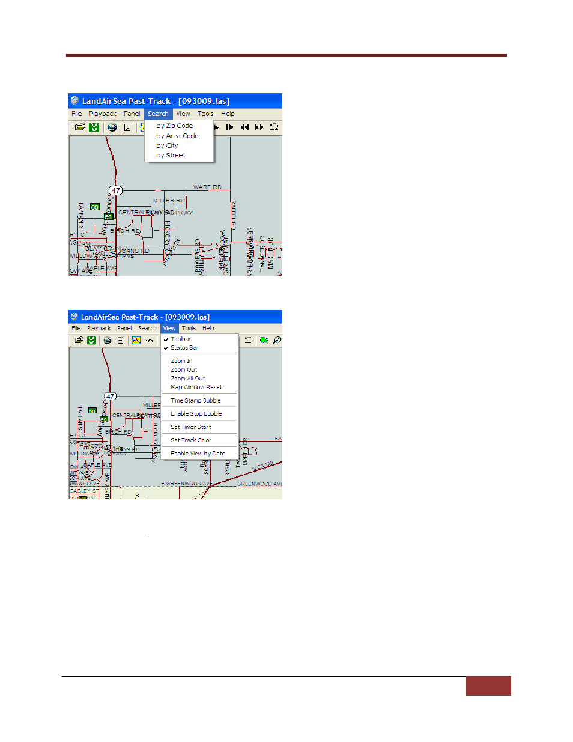
Task: Click LandAirSea logo in title bar of View-menu window
Action: coord(74,317)
